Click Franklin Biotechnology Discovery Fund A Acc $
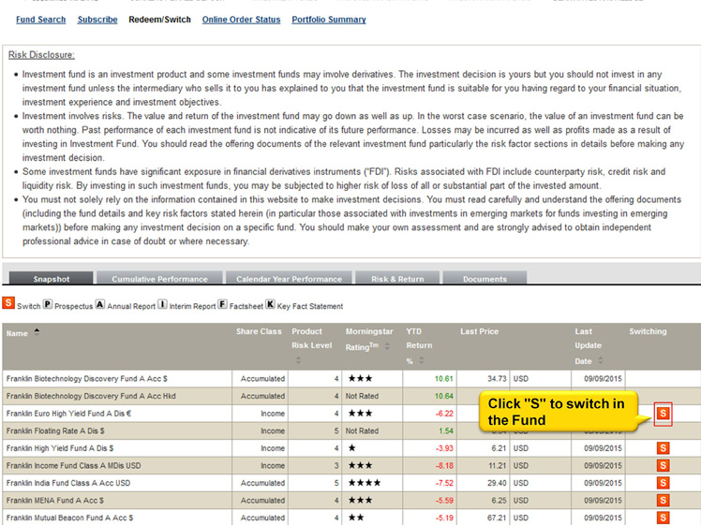 (x=87, y=379)
